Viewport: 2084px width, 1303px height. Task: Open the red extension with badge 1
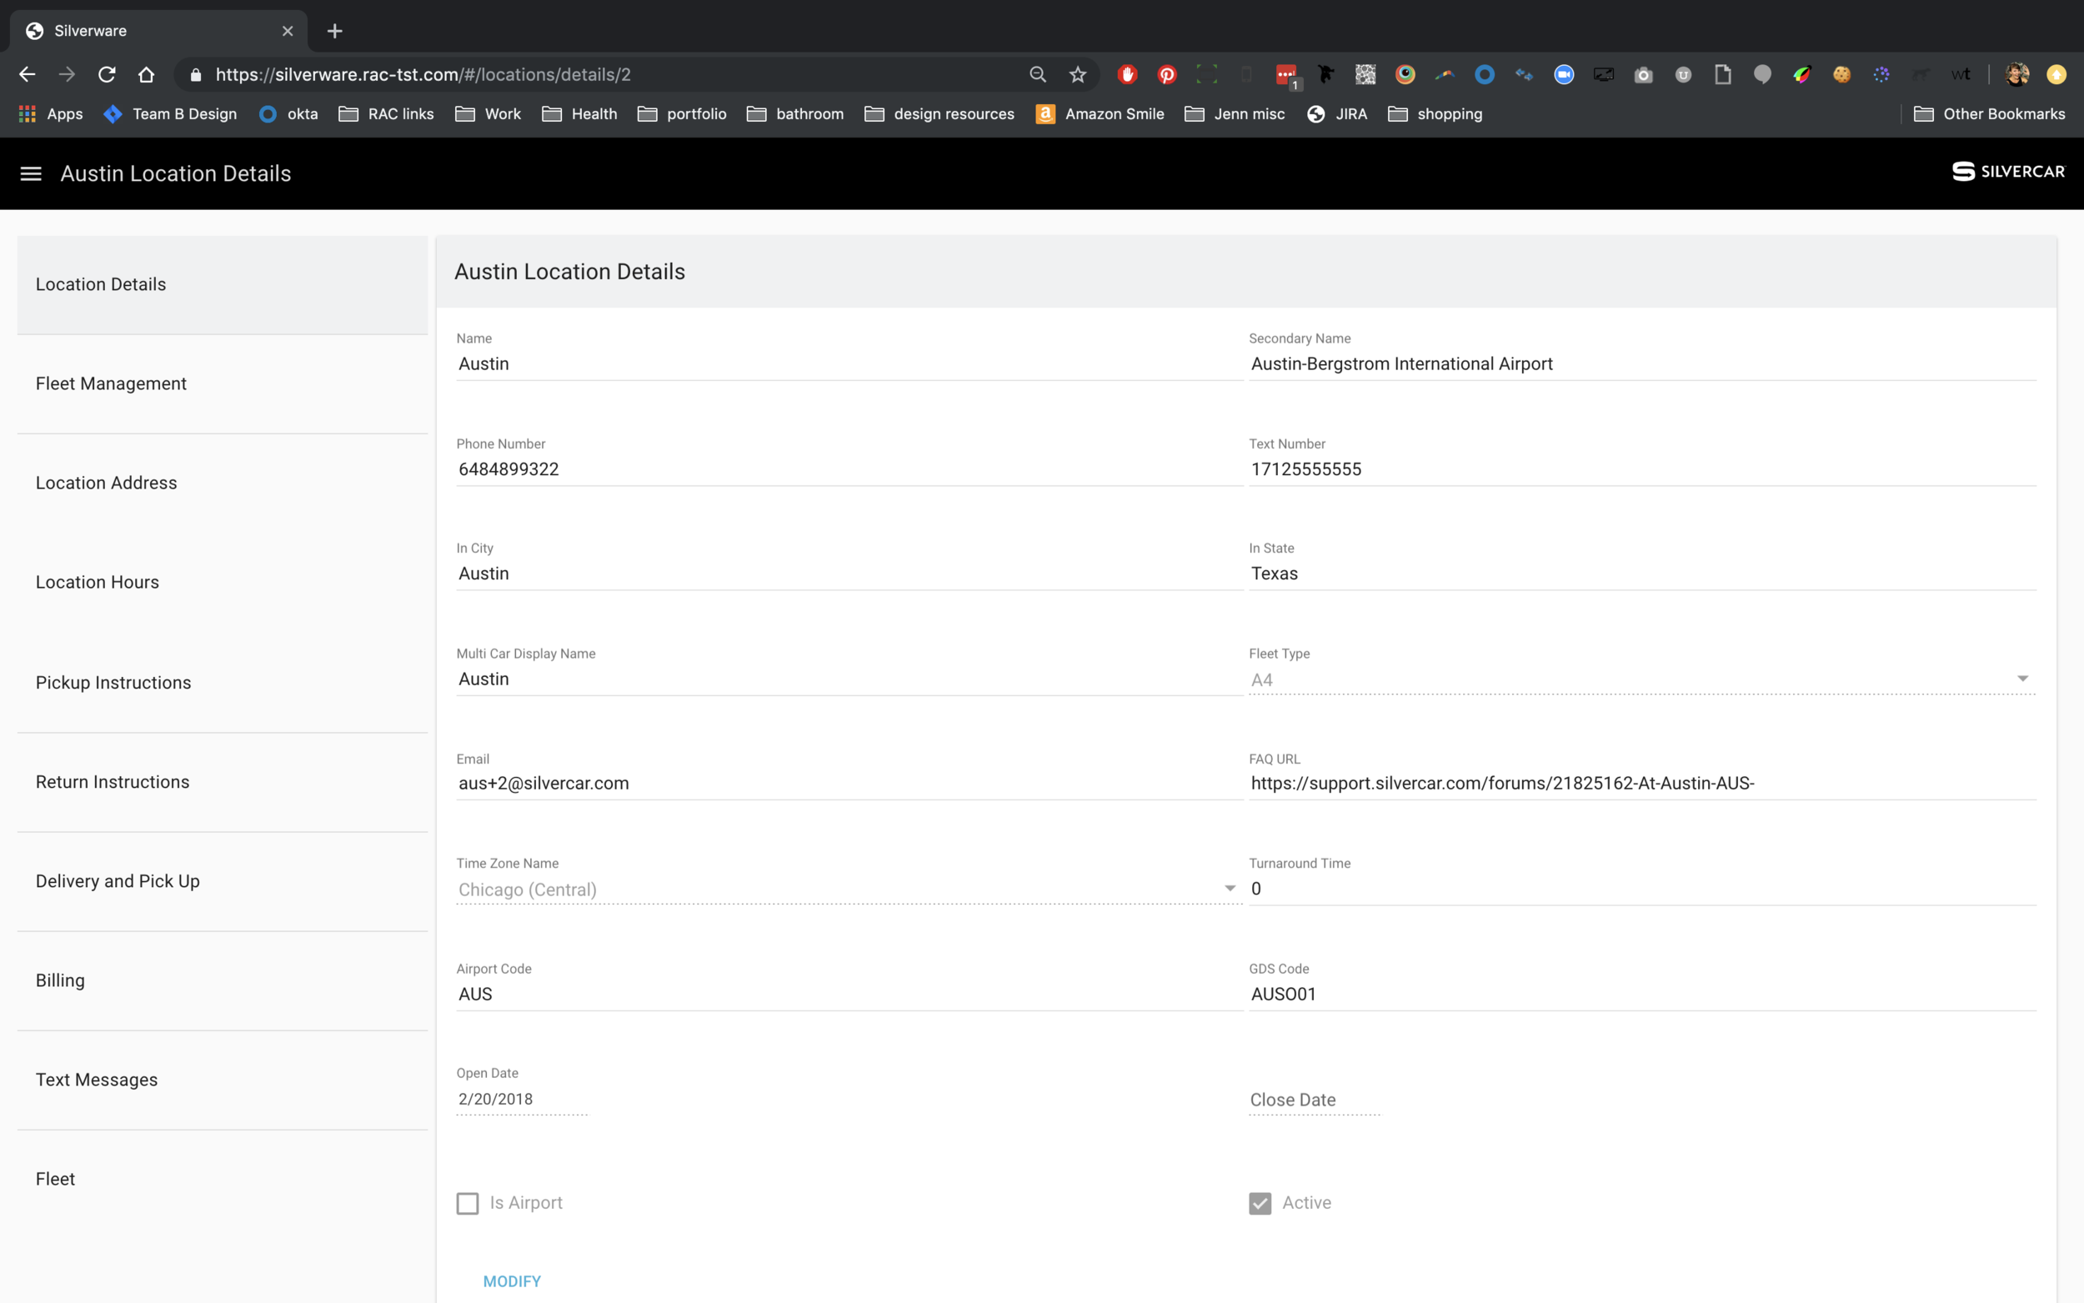click(x=1287, y=77)
